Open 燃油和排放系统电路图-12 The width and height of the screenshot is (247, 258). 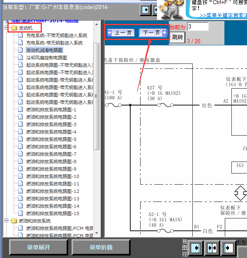click(53, 191)
